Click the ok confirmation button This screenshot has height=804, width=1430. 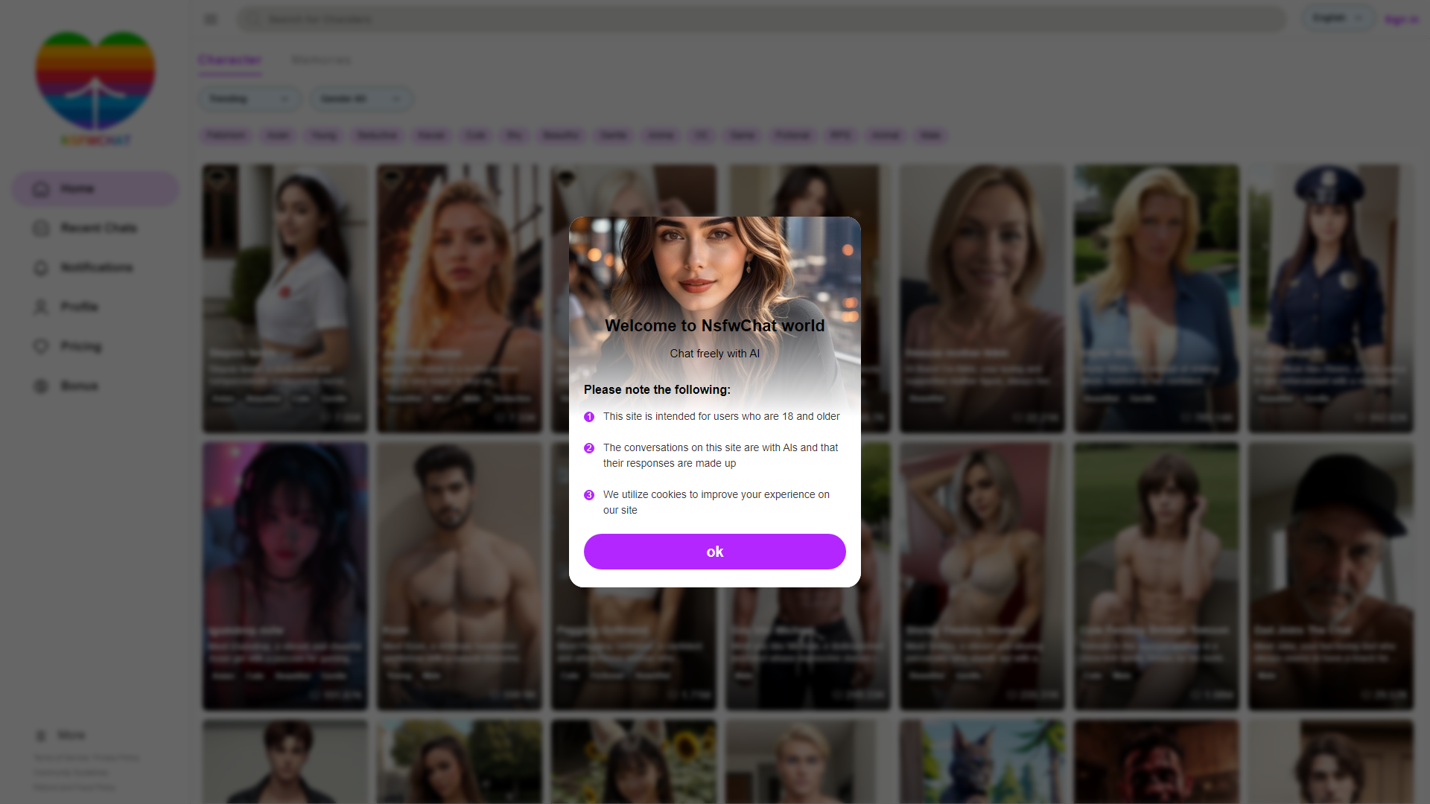point(714,551)
